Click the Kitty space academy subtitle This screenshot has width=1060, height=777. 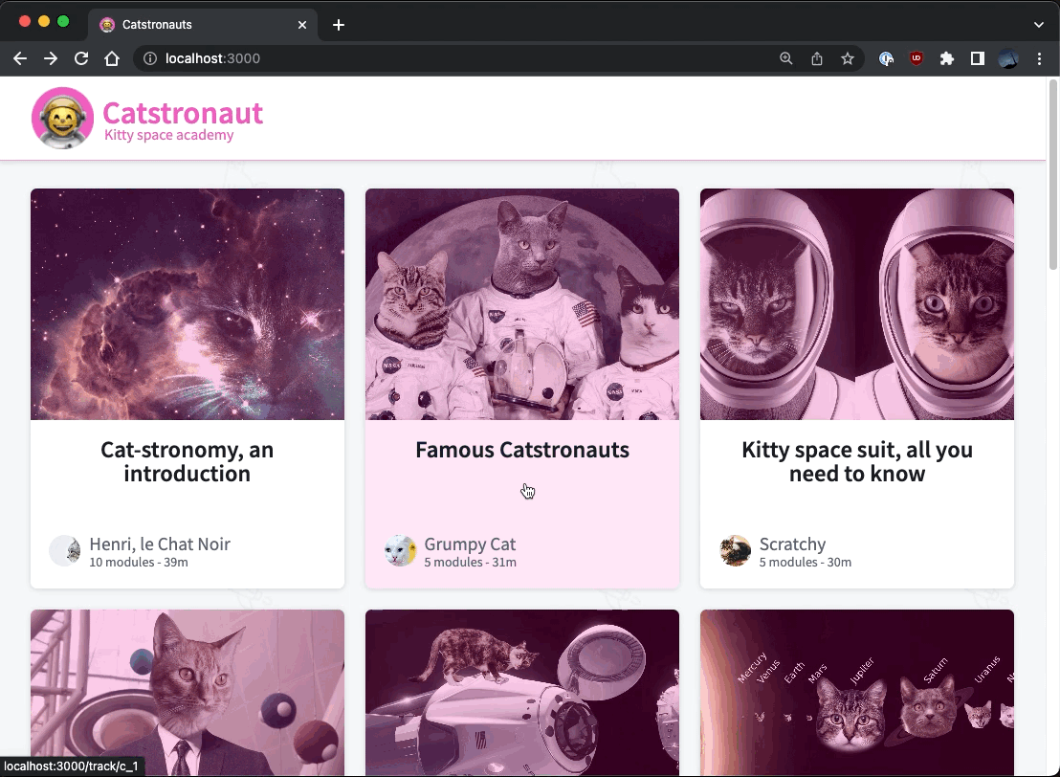(169, 135)
